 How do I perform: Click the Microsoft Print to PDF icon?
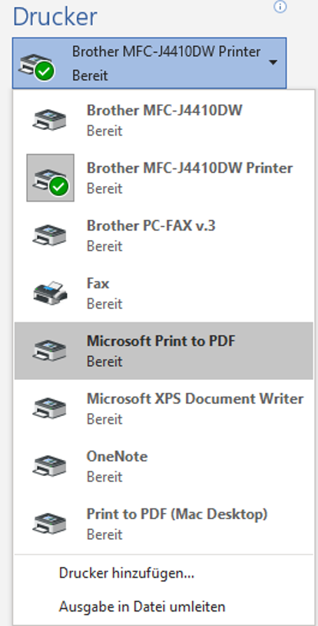point(49,350)
